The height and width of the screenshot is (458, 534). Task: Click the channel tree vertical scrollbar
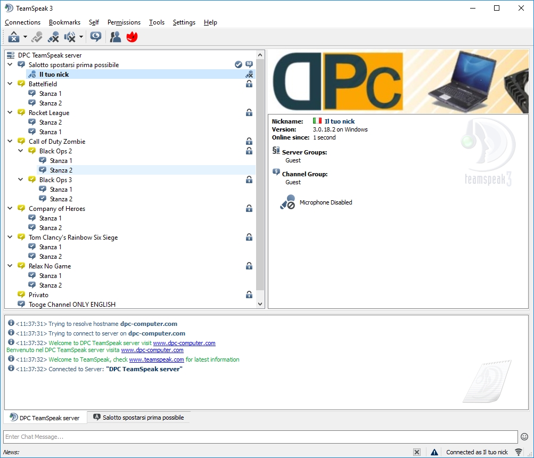click(x=260, y=170)
